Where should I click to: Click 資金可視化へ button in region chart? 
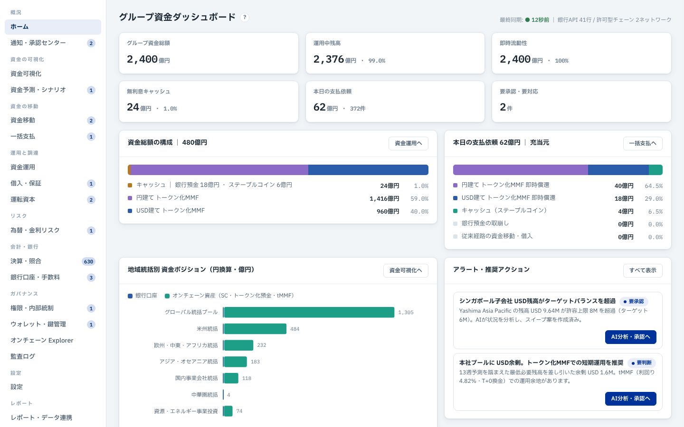406,270
